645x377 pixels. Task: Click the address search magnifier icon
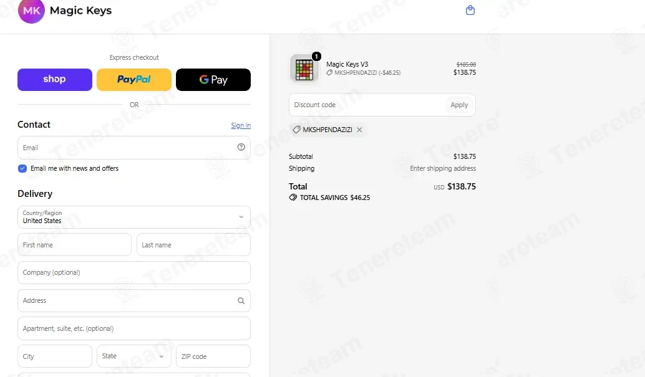pyautogui.click(x=241, y=300)
